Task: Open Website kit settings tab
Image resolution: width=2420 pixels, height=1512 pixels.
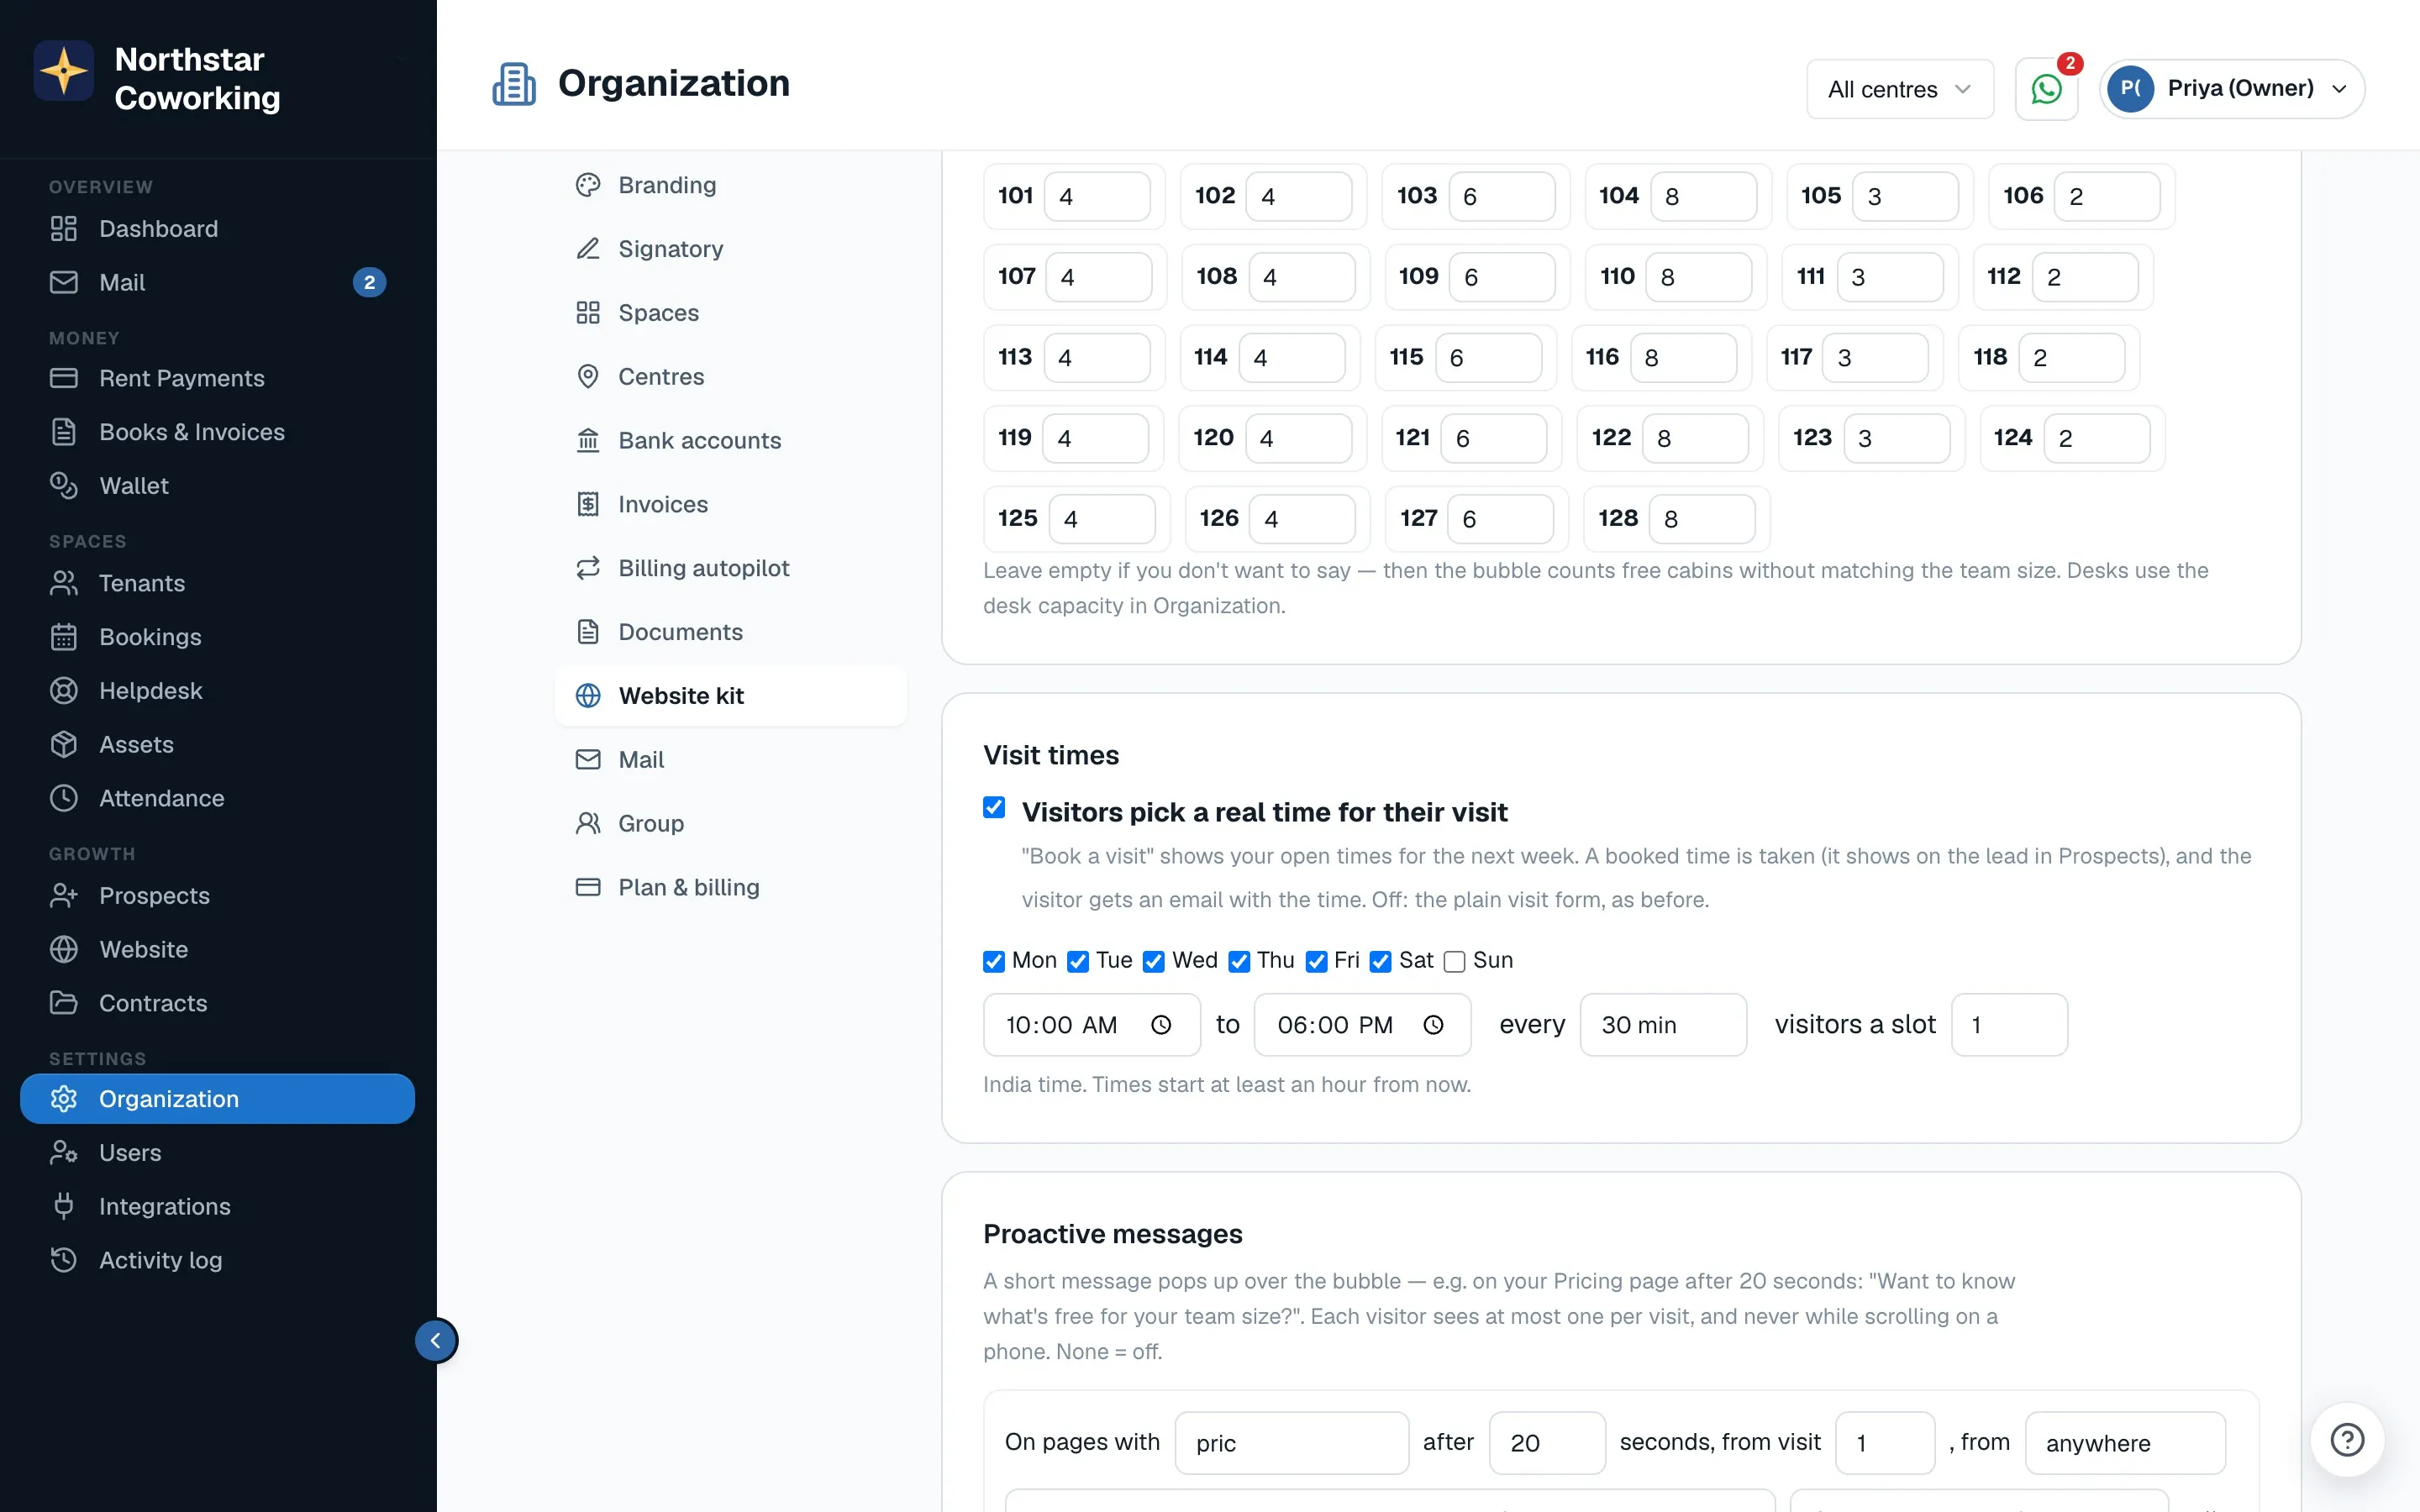Action: [x=731, y=696]
